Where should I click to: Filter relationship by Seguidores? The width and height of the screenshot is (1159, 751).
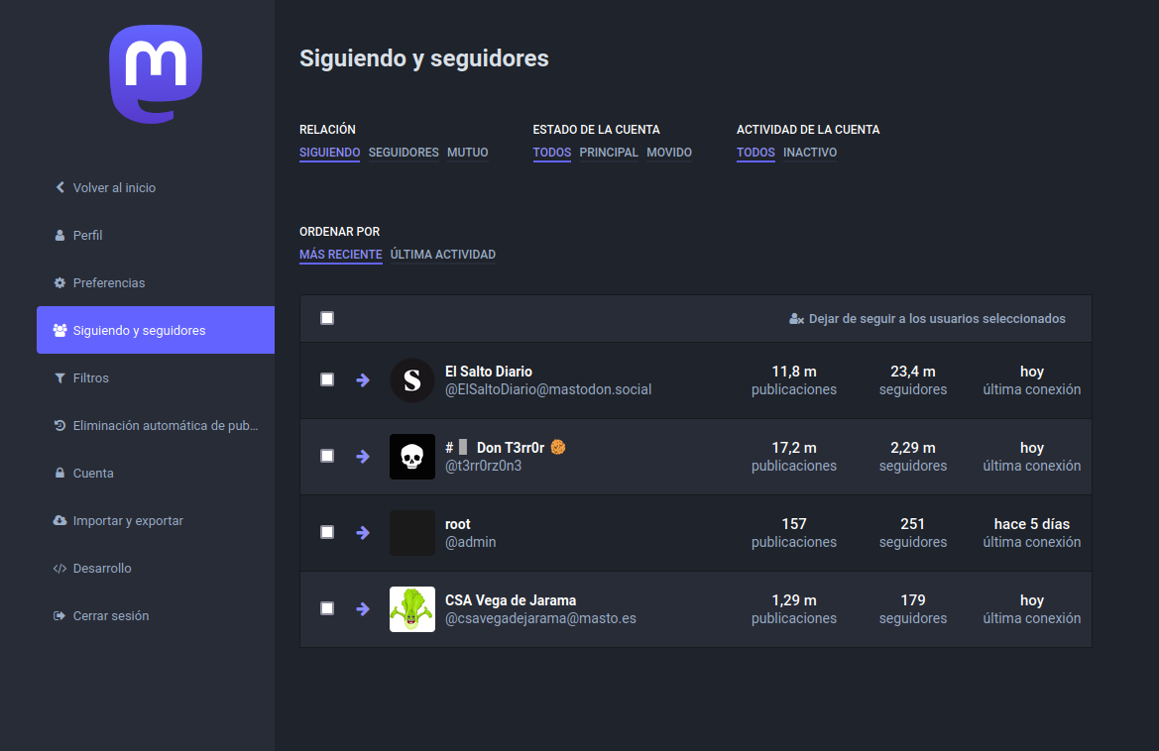[x=404, y=153]
